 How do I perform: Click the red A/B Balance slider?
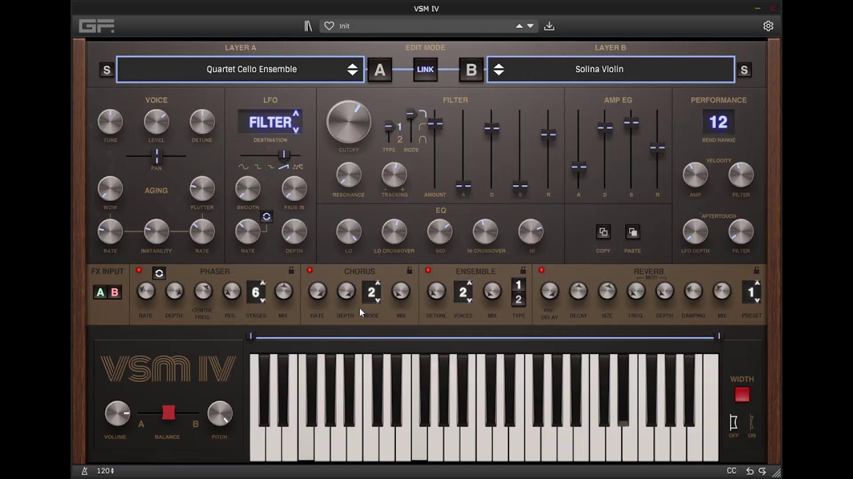(x=169, y=413)
